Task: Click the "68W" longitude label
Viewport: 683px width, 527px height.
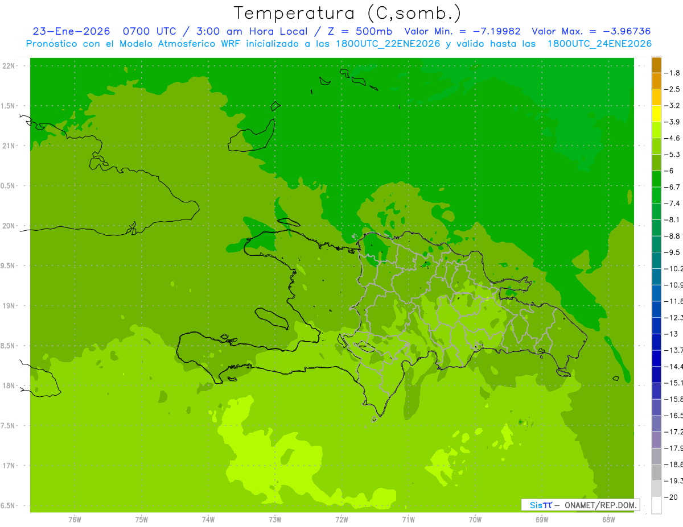Action: tap(608, 520)
